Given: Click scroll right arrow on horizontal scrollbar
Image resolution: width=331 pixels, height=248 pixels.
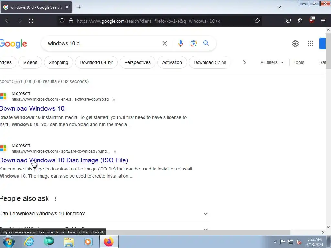Looking at the screenshot, I should pyautogui.click(x=323, y=232).
